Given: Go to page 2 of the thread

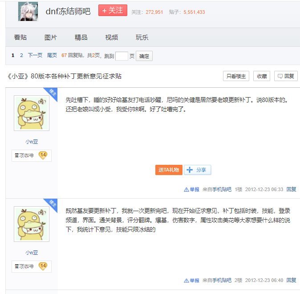Looking at the screenshot, I should pos(21,55).
